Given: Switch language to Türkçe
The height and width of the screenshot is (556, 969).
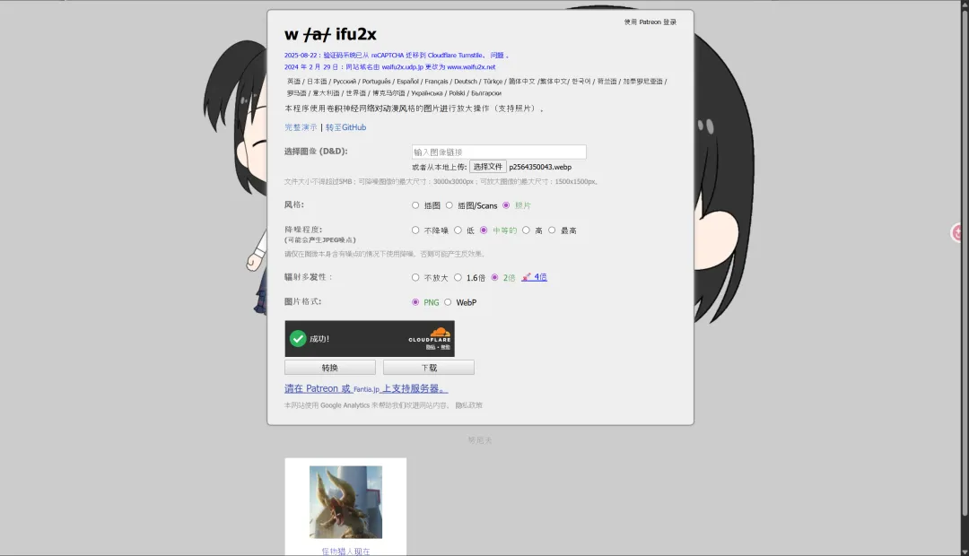Looking at the screenshot, I should pos(493,81).
